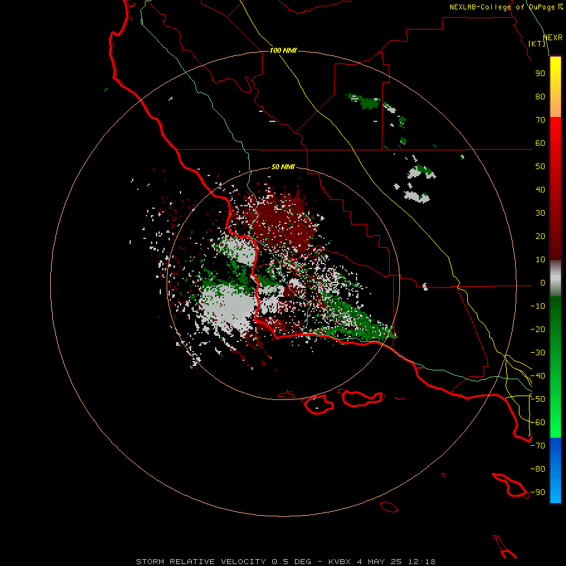Click the -20 value on the scale
The image size is (566, 566).
pos(538,330)
